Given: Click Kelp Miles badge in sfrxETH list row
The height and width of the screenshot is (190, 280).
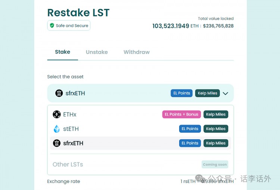Looking at the screenshot, I should (x=216, y=143).
